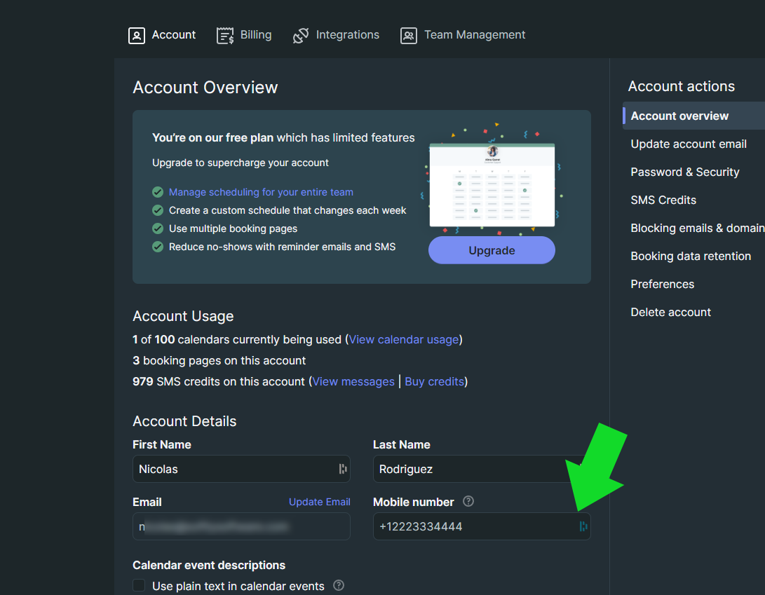Click the booking page preview thumbnail
The height and width of the screenshot is (595, 765).
click(492, 185)
